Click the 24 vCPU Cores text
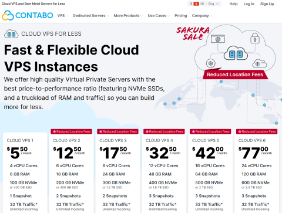This screenshot has height=213, width=282. 257,165
